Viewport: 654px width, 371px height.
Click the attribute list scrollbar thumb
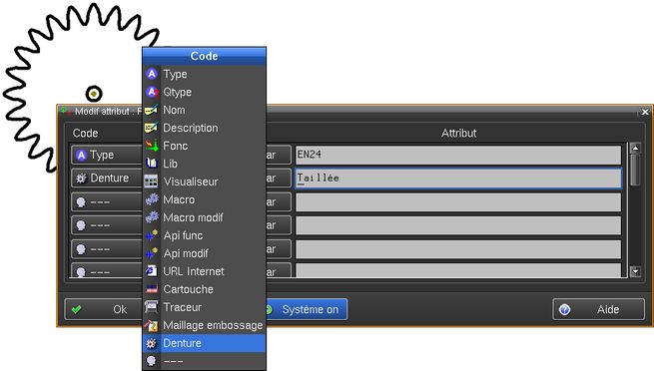click(x=635, y=170)
